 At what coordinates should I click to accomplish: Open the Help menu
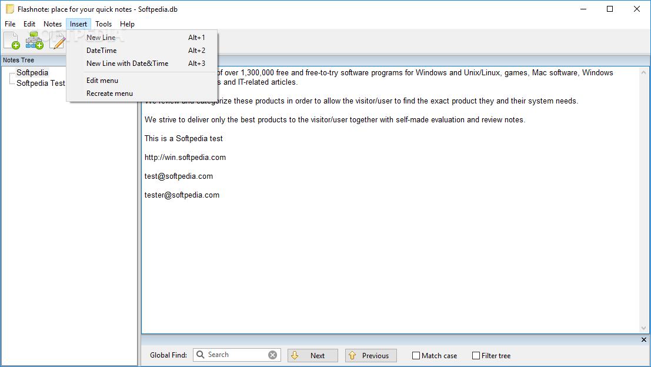127,24
